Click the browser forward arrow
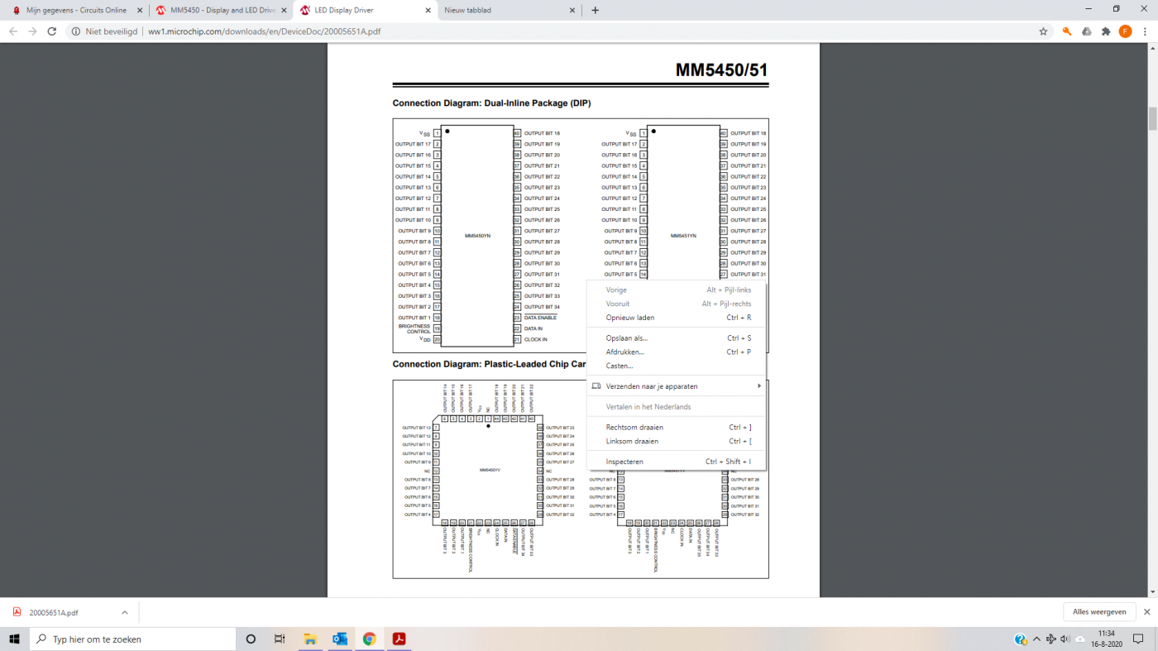 click(x=32, y=31)
